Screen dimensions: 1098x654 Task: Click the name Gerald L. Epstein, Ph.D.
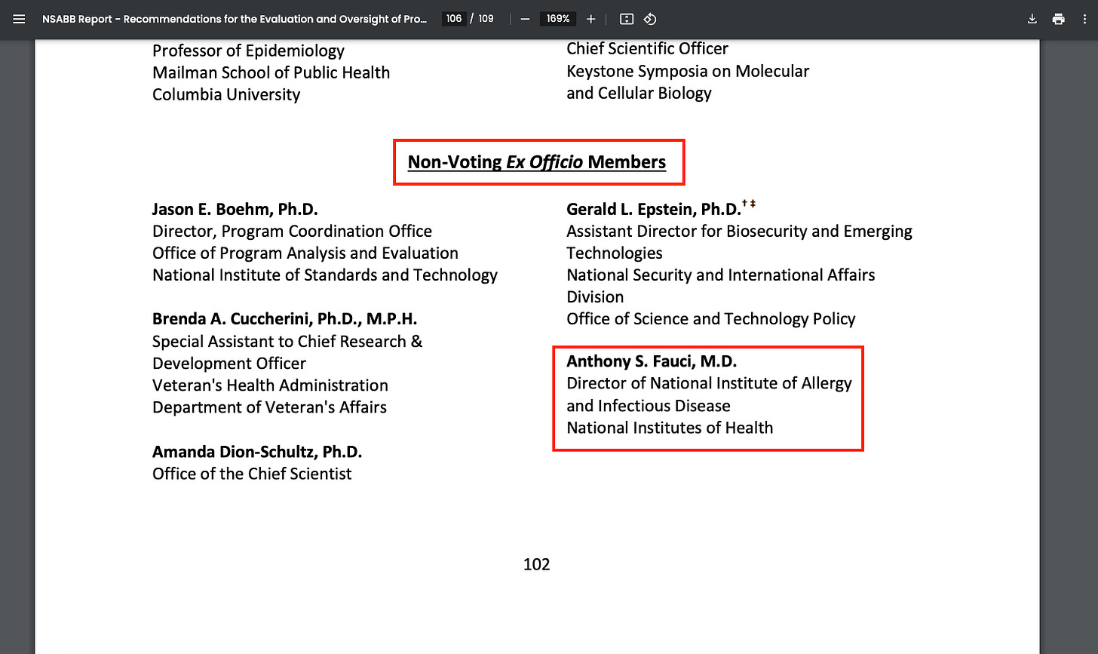[654, 209]
